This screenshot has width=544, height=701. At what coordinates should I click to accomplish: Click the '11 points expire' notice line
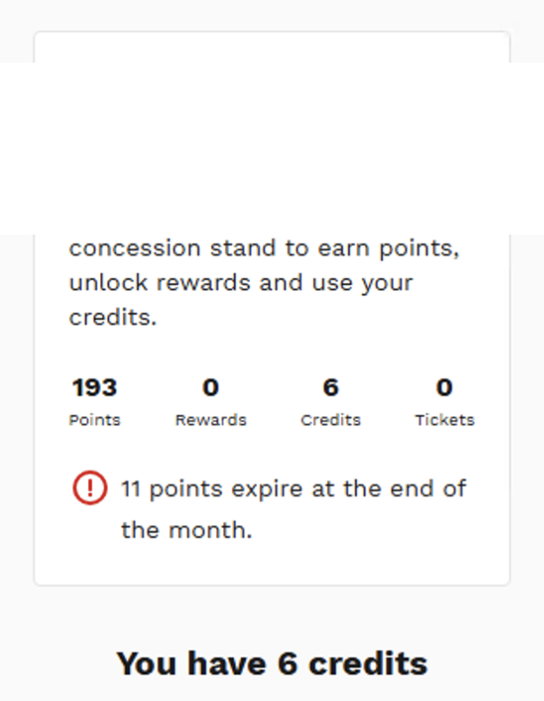(x=294, y=488)
